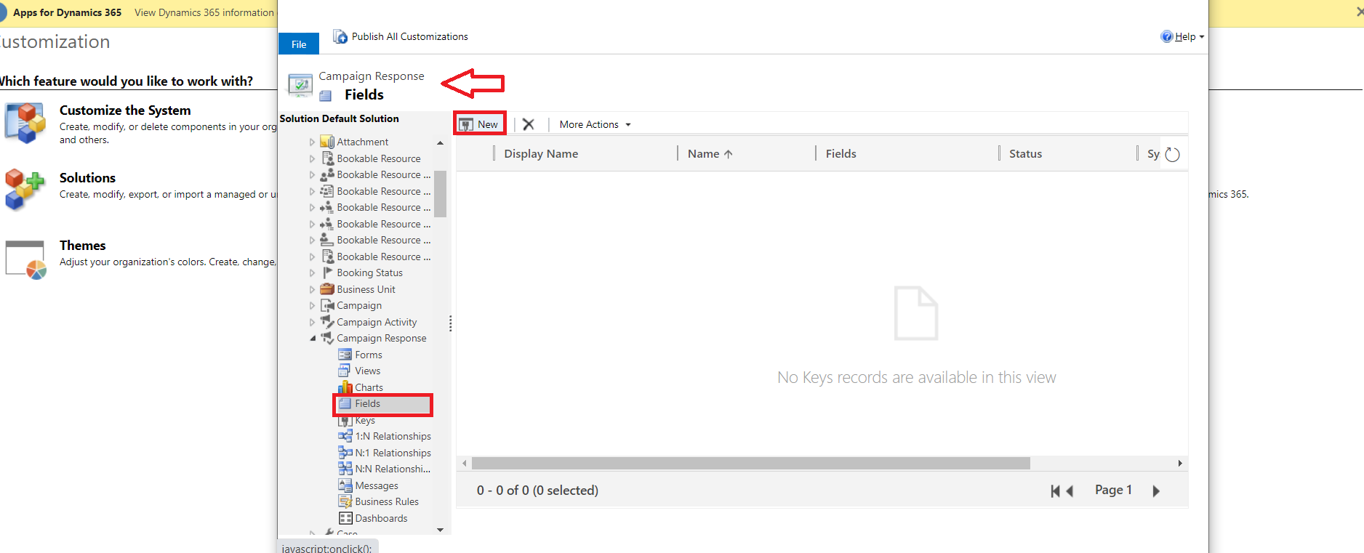This screenshot has width=1364, height=553.
Task: Sort by Display Name column
Action: (541, 153)
